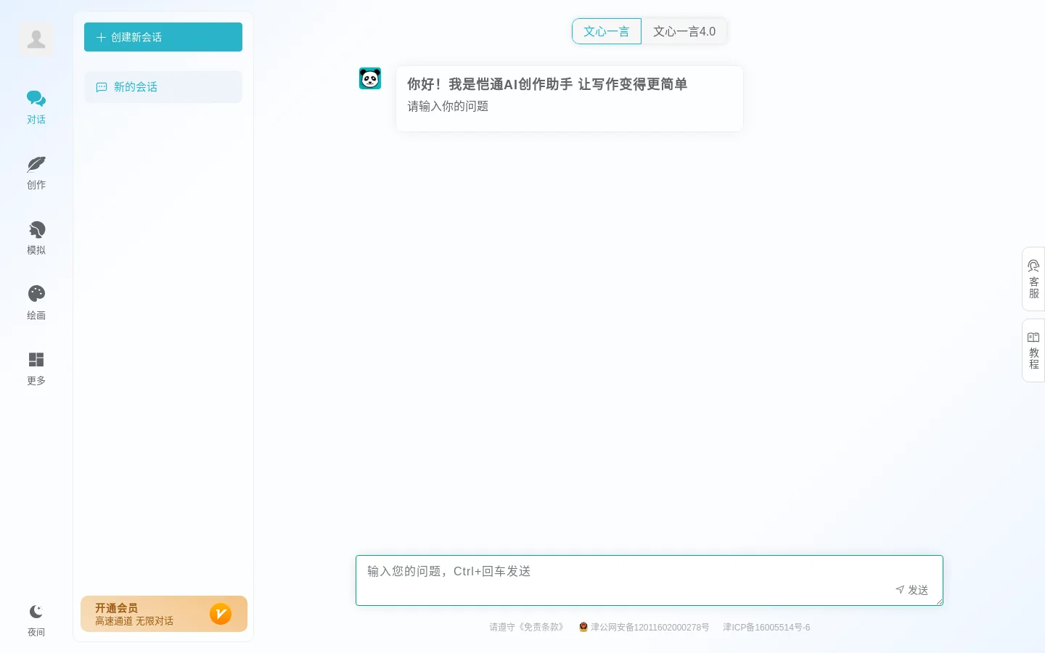The height and width of the screenshot is (653, 1045).
Task: Open the 模拟 simulation section
Action: click(36, 237)
